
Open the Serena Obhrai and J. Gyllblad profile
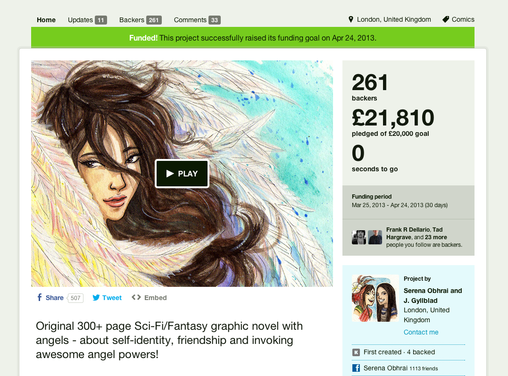click(433, 296)
